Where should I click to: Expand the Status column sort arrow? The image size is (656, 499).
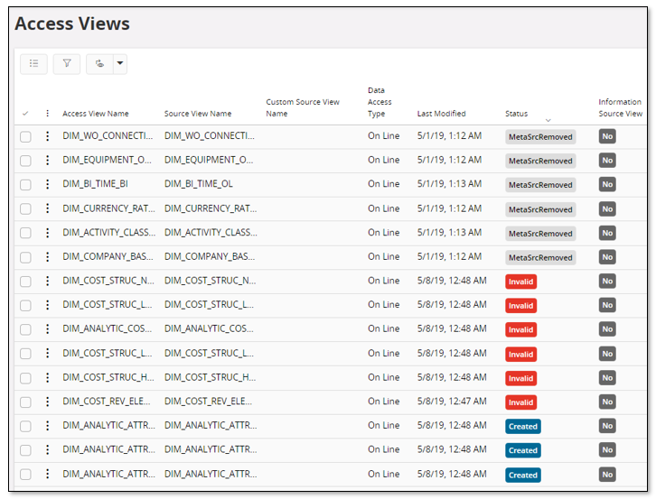click(548, 120)
